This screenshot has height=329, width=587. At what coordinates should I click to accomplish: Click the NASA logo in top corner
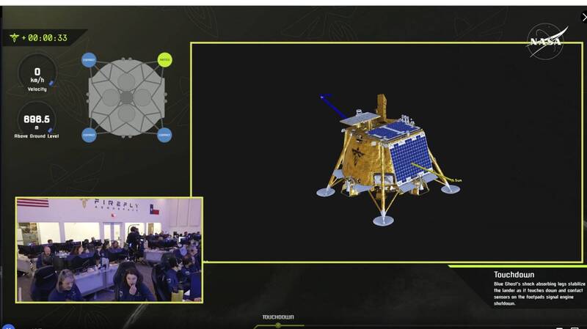pyautogui.click(x=547, y=42)
